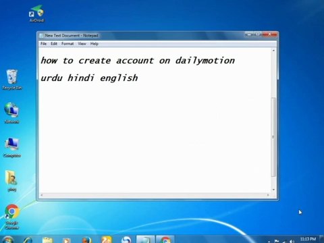This screenshot has height=243, width=324.
Task: Open the View menu in Notepad
Action: [x=82, y=44]
